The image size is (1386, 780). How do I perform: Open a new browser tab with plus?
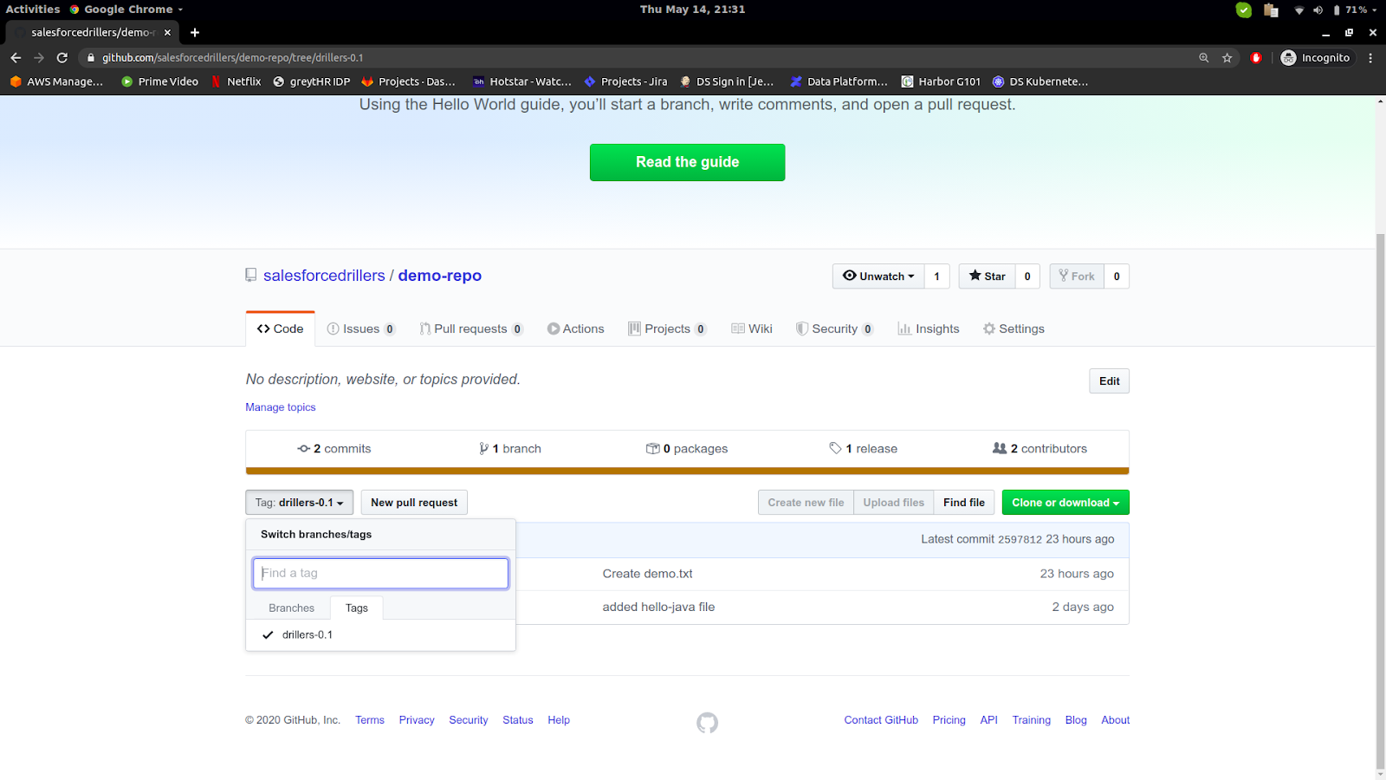(195, 32)
